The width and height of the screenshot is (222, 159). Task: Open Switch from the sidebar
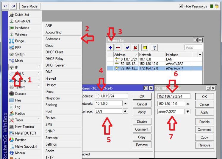(x=25, y=54)
